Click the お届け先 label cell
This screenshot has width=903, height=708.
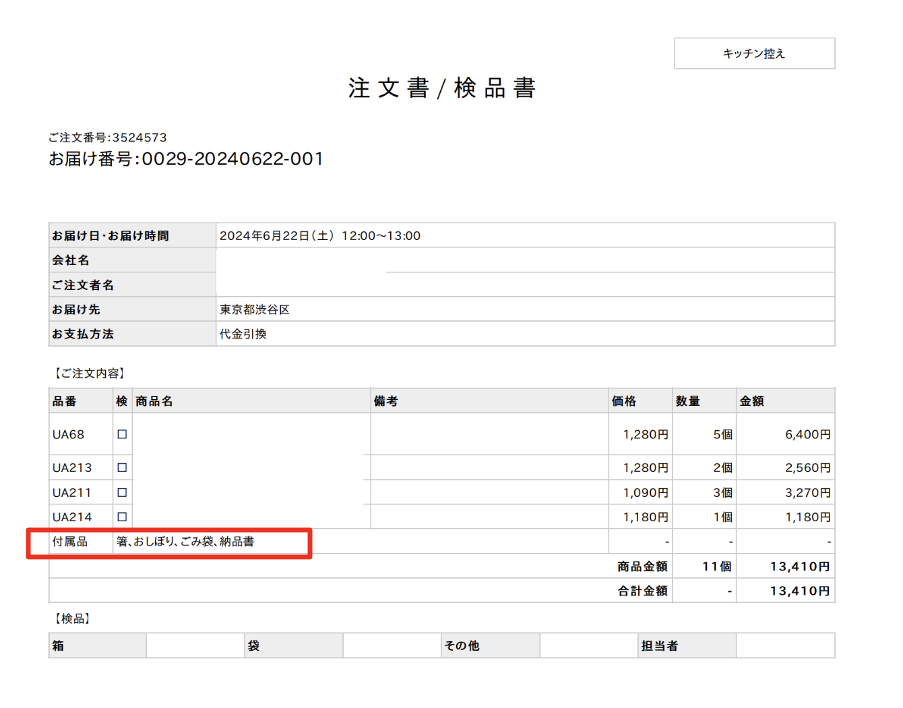(x=132, y=309)
